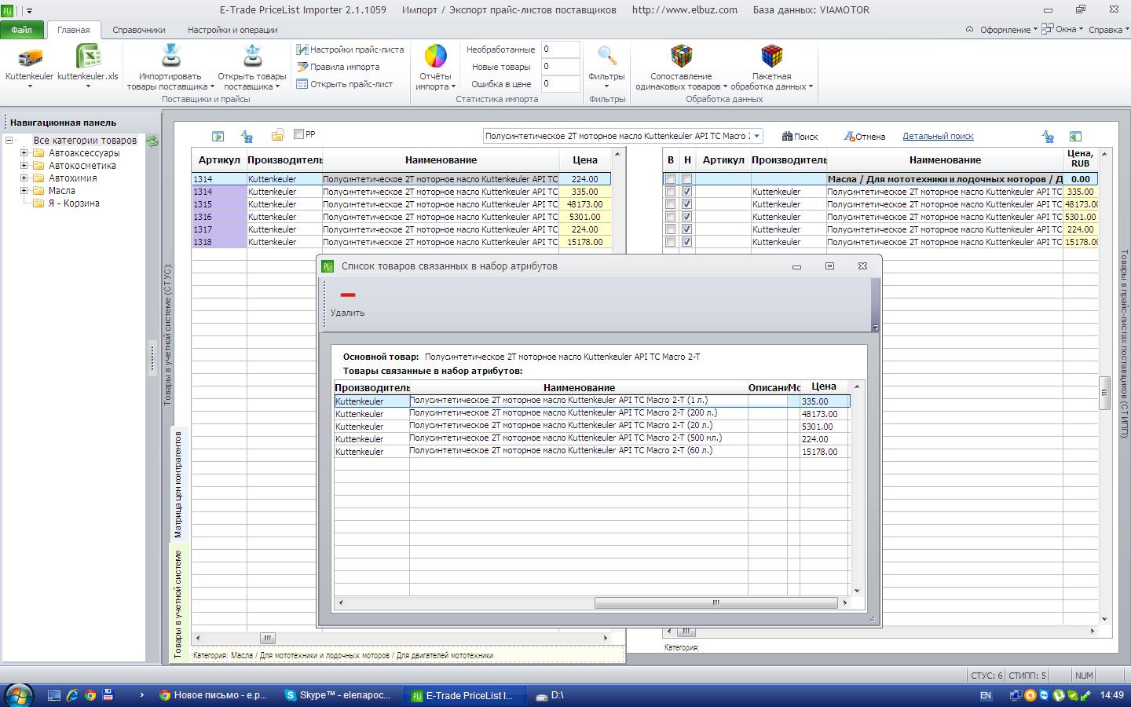This screenshot has height=707, width=1131.
Task: Select the Я - Корзина tree item
Action: point(74,203)
